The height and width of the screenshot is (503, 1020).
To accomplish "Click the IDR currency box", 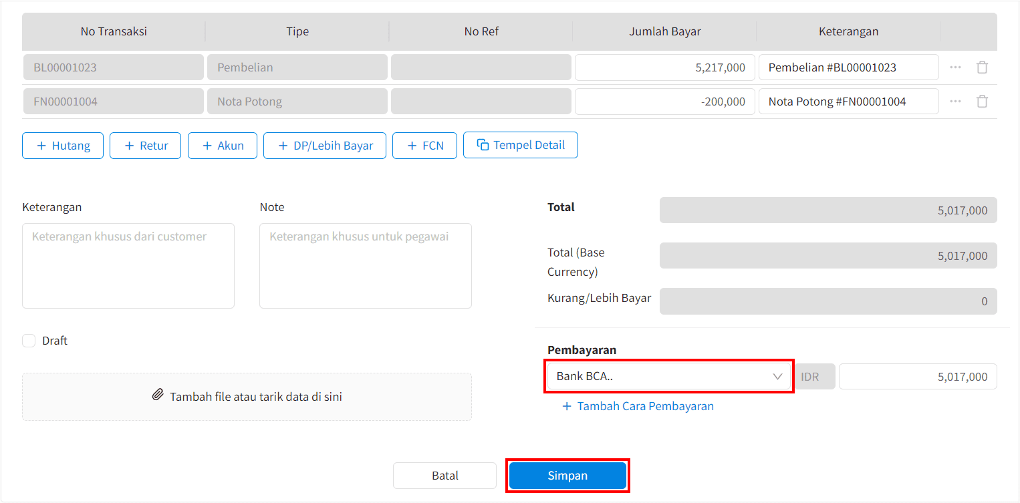I will 814,377.
